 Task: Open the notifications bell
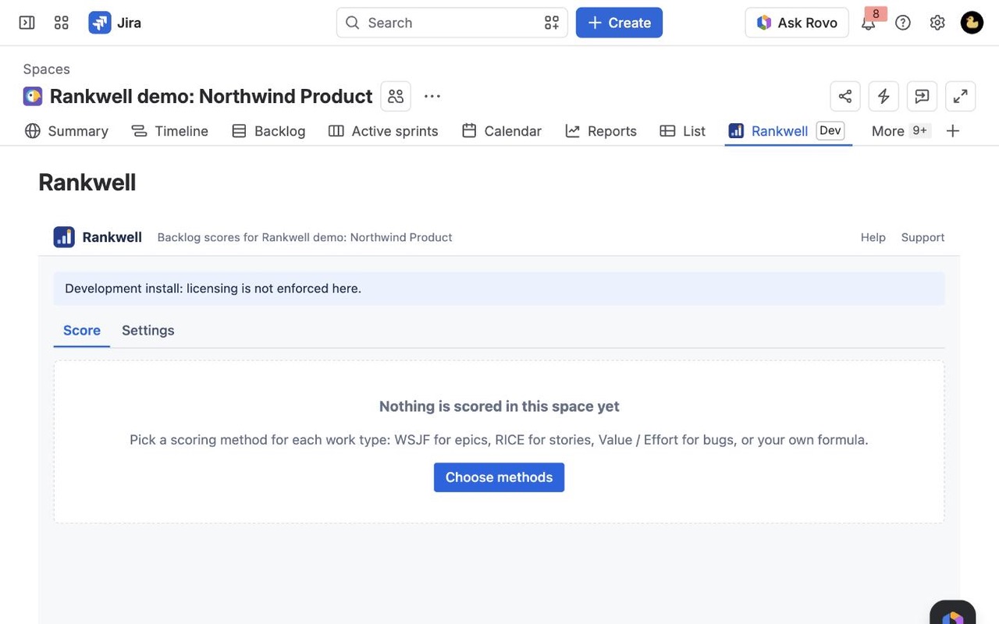click(x=868, y=23)
